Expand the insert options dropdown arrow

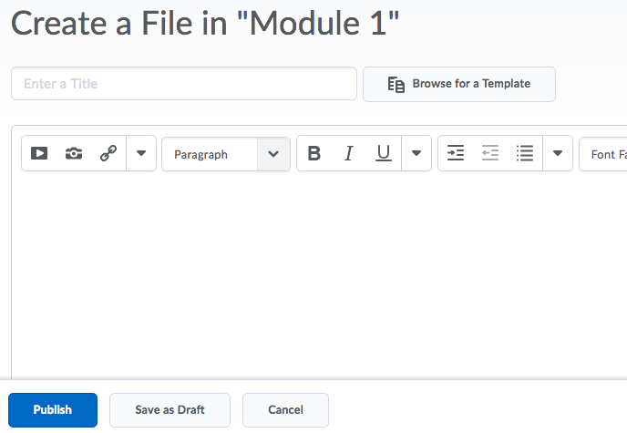(x=140, y=154)
